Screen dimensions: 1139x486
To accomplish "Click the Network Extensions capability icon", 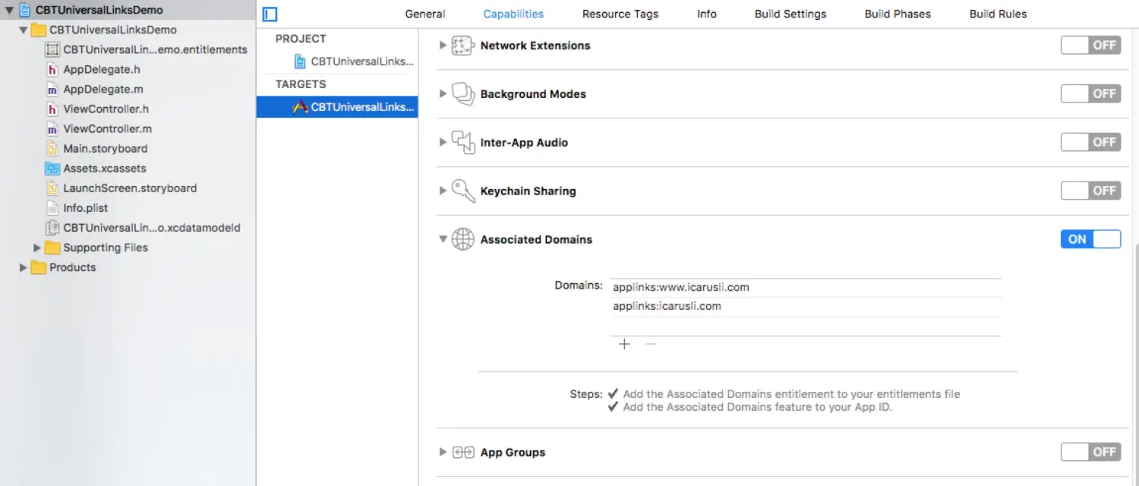I will [x=463, y=46].
